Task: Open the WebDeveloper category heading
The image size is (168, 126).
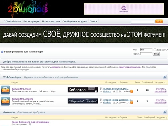Action: tap(12, 77)
